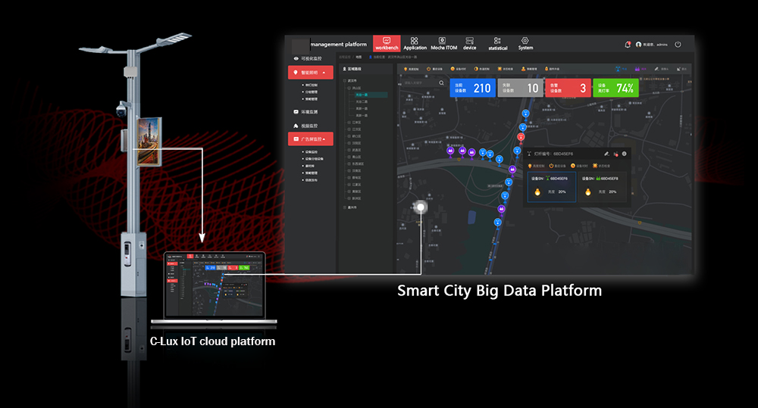Viewport: 758px width, 408px height.
Task: Tick the 嘉兴市 tree checkbox
Action: (346, 206)
